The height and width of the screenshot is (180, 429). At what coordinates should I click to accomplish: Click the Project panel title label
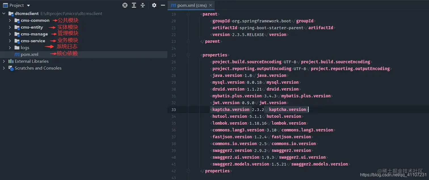pos(17,5)
